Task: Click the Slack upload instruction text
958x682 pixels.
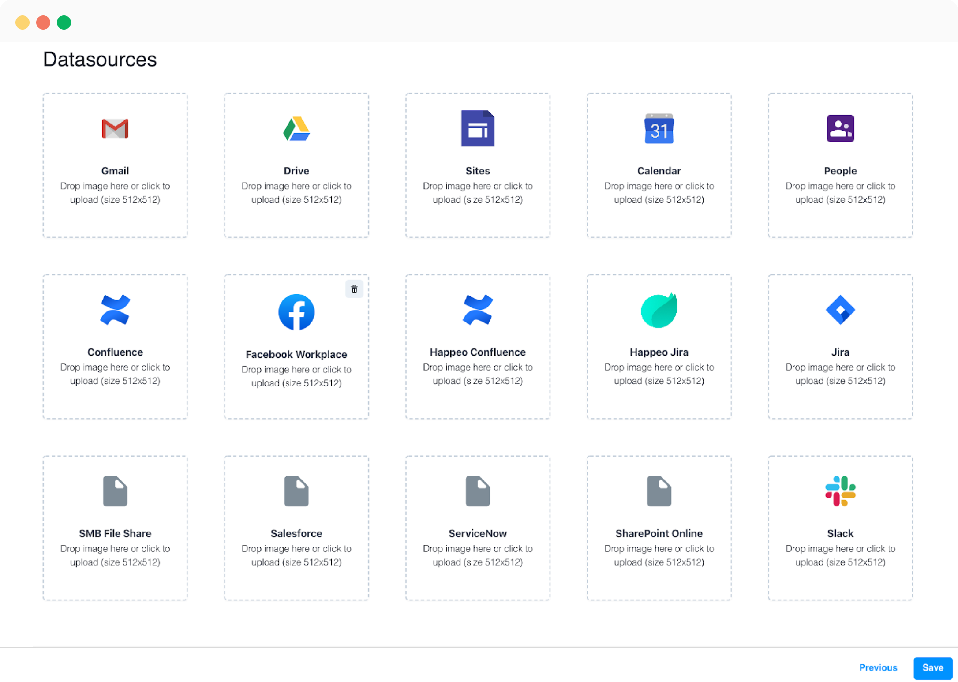Action: click(840, 555)
